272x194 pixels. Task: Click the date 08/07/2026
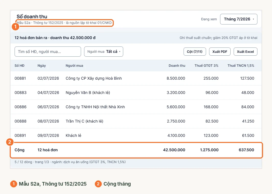[x=48, y=121]
